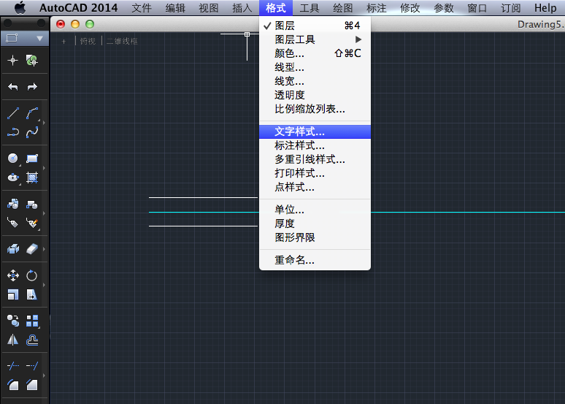Expand the line tools group side arrow
The height and width of the screenshot is (404, 565).
click(x=44, y=123)
